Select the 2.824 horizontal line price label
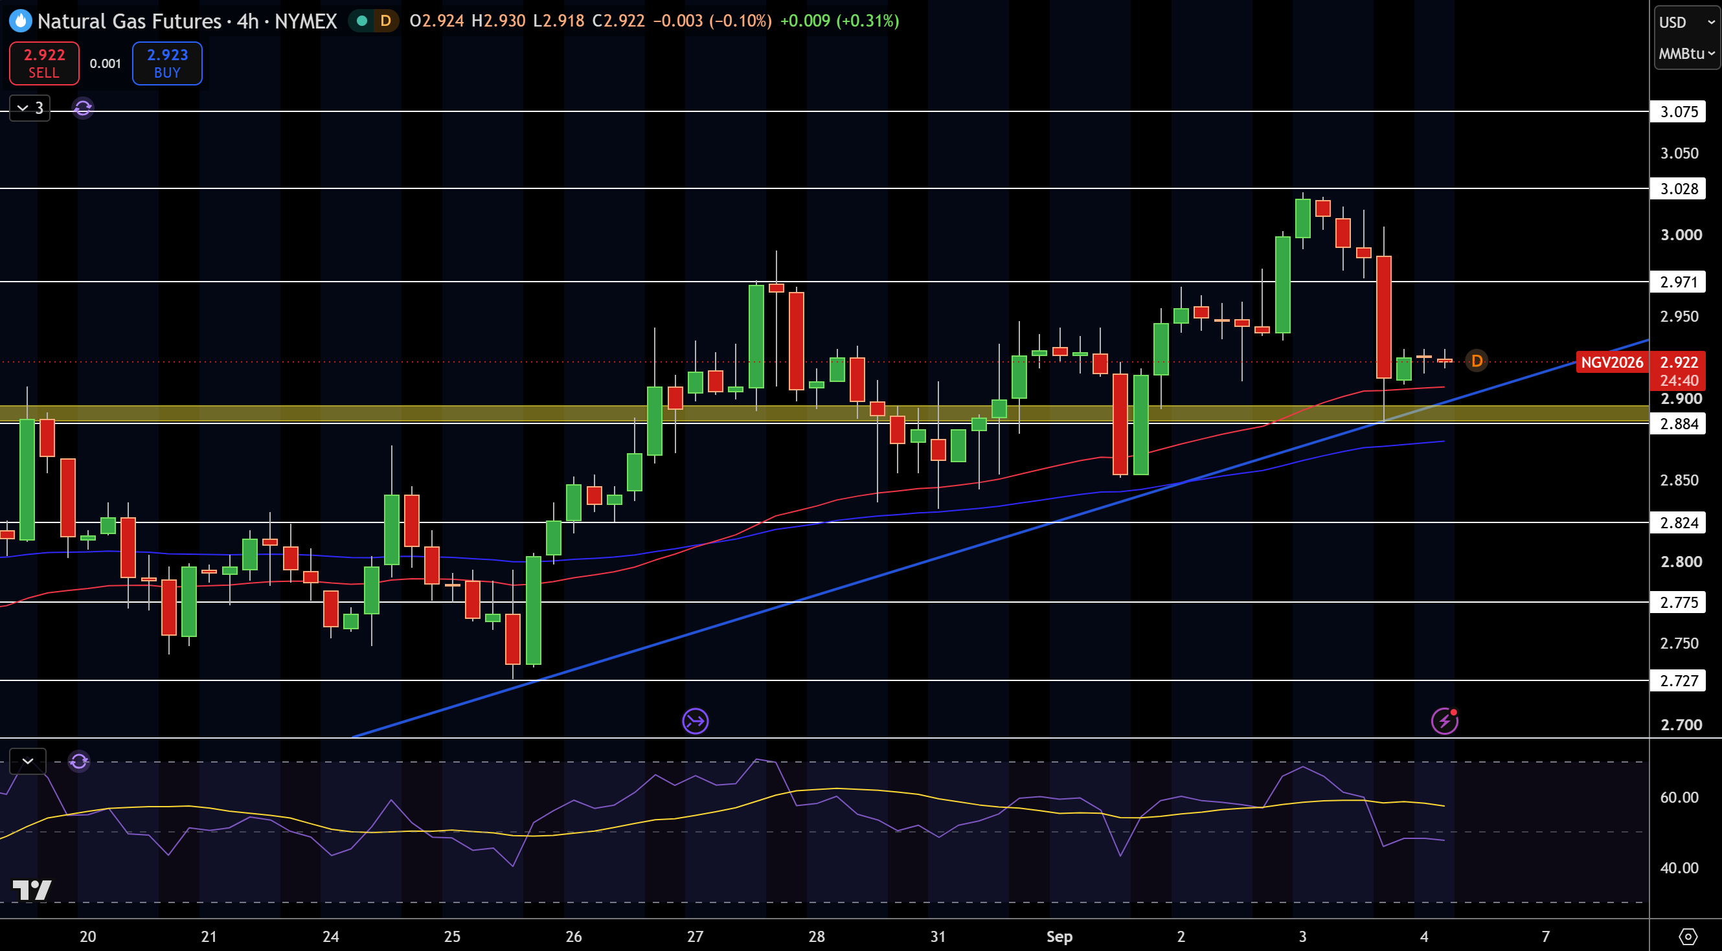 coord(1679,522)
